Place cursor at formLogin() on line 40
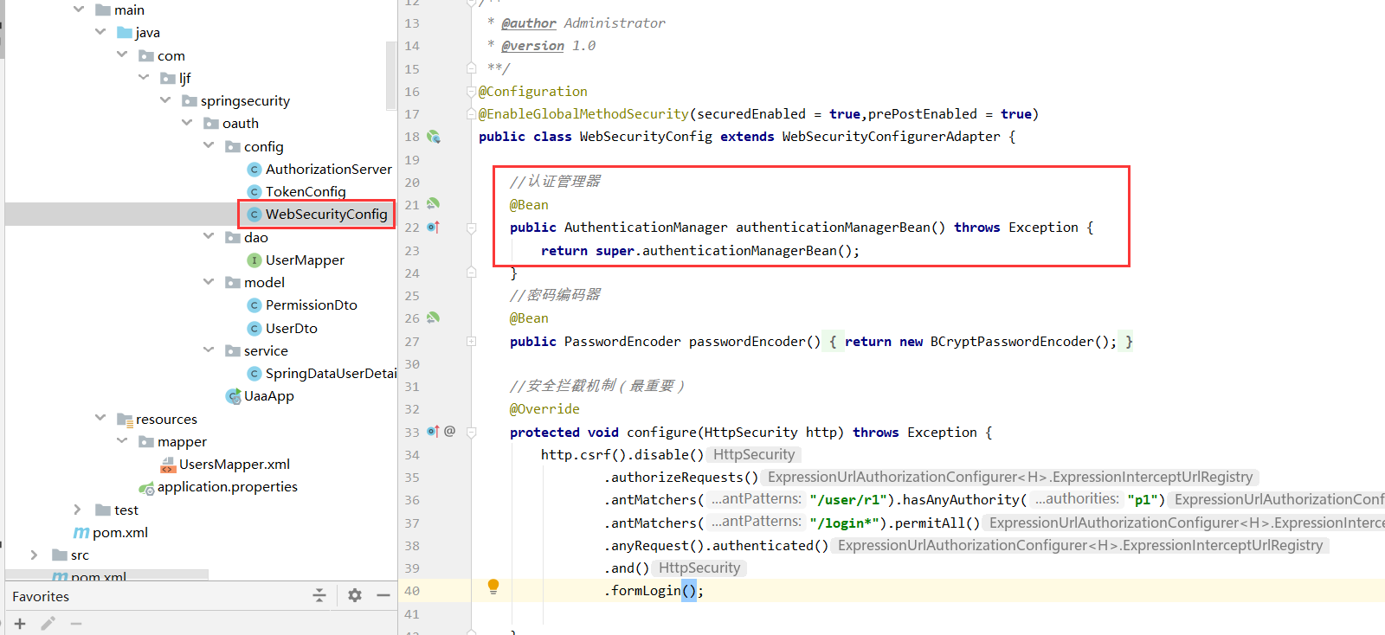 point(654,590)
